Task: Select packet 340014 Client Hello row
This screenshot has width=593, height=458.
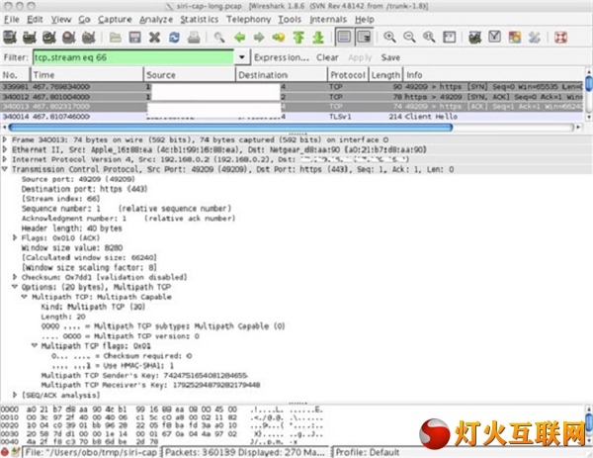Action: pyautogui.click(x=292, y=117)
